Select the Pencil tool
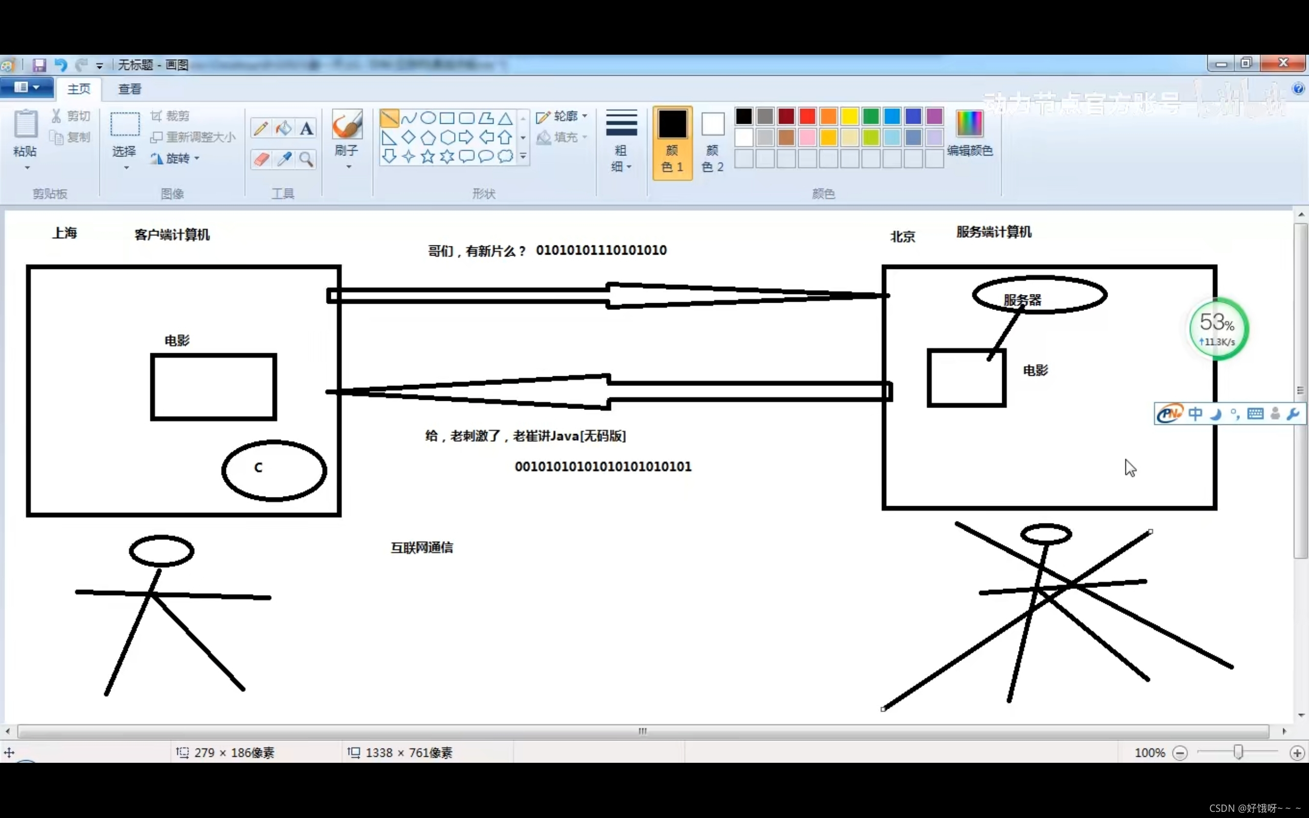Screen dimensions: 1309x818 tap(261, 129)
